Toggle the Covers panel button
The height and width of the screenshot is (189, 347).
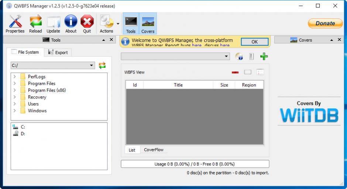(x=148, y=24)
